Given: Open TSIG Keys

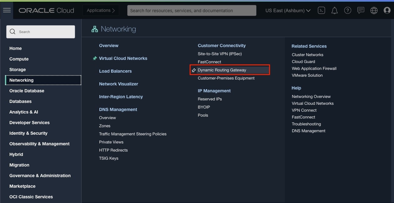Looking at the screenshot, I should click(x=109, y=158).
